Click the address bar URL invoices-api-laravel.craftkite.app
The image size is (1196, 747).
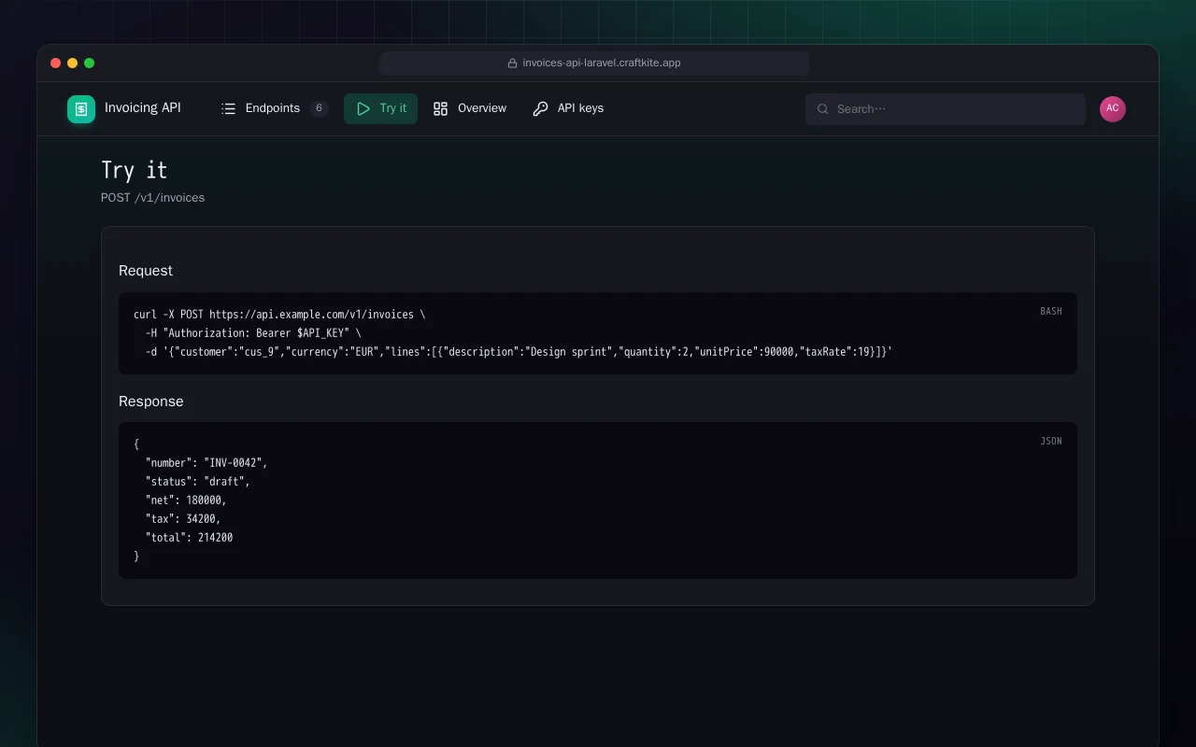(x=602, y=63)
